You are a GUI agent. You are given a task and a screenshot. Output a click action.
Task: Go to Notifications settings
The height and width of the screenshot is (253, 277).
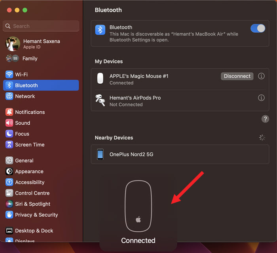click(x=30, y=112)
